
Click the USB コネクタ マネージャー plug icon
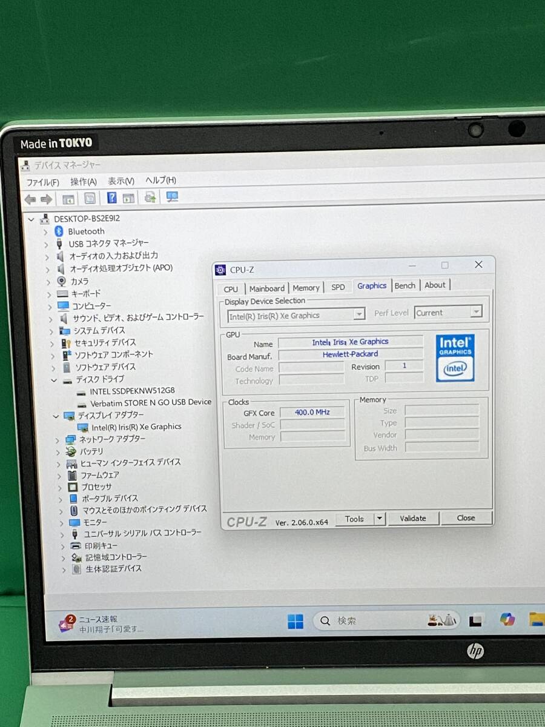pos(59,244)
